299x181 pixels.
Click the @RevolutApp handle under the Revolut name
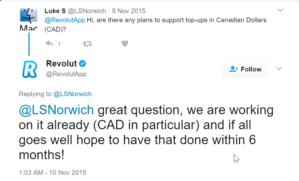[66, 74]
